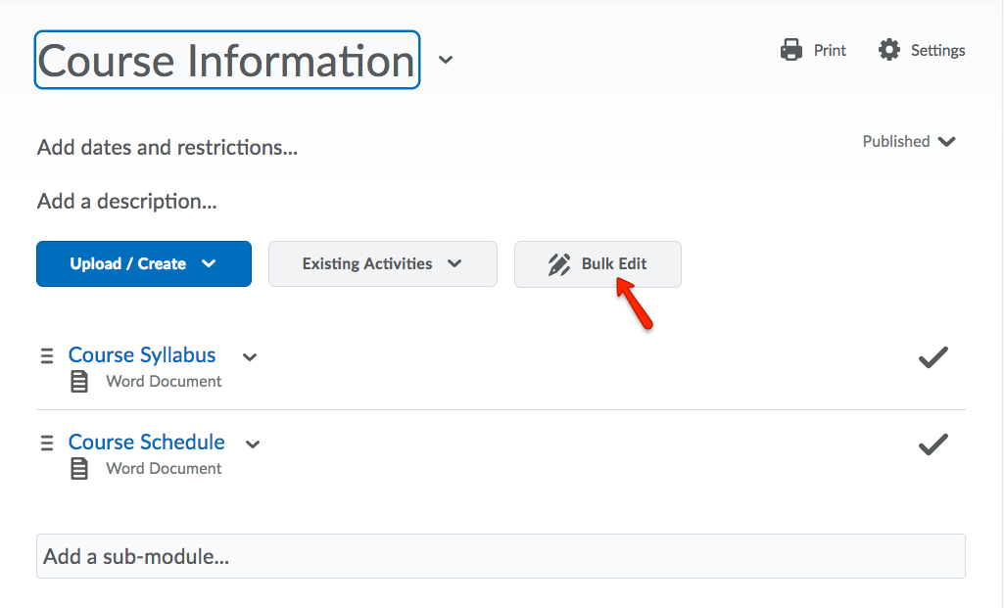
Task: Click the Bulk Edit pencil icon
Action: coord(559,264)
